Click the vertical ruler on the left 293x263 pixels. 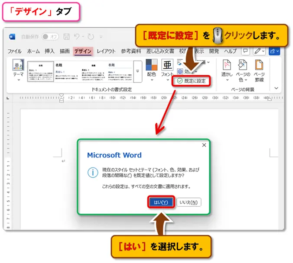click(8, 170)
